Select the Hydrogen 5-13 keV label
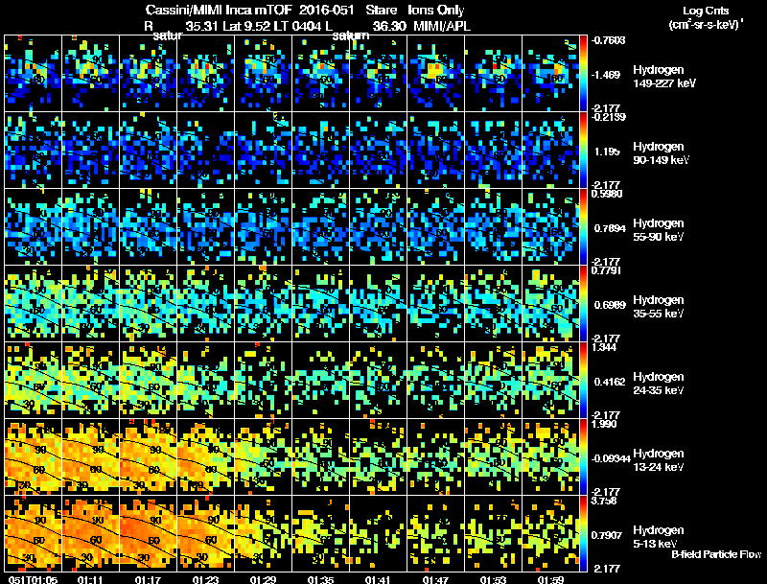The image size is (767, 584). tap(658, 537)
